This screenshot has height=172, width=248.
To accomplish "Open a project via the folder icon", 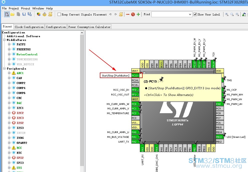I will click(13, 14).
